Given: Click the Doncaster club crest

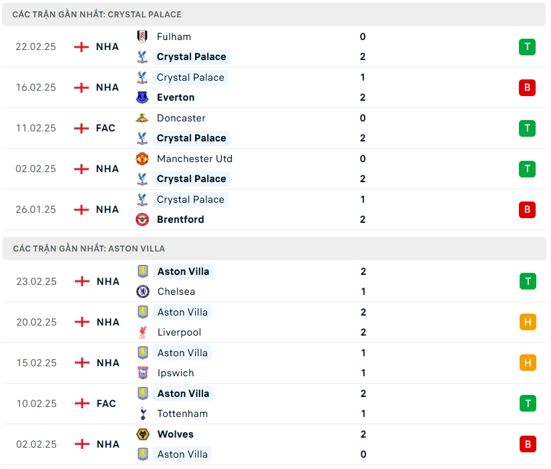Looking at the screenshot, I should [142, 118].
